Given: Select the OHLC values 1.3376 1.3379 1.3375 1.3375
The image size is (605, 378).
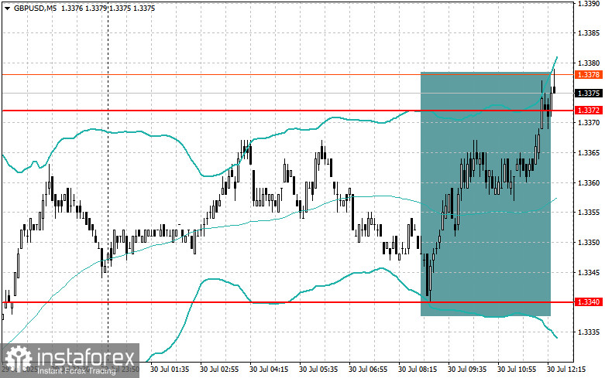Looking at the screenshot, I should pos(108,8).
